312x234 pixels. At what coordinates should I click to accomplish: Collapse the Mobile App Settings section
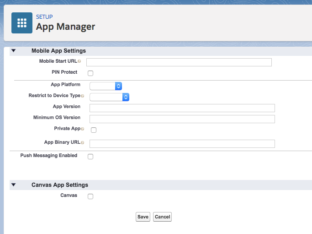click(14, 51)
